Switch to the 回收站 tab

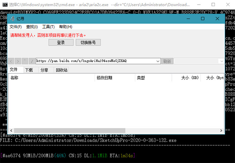tap(61, 70)
